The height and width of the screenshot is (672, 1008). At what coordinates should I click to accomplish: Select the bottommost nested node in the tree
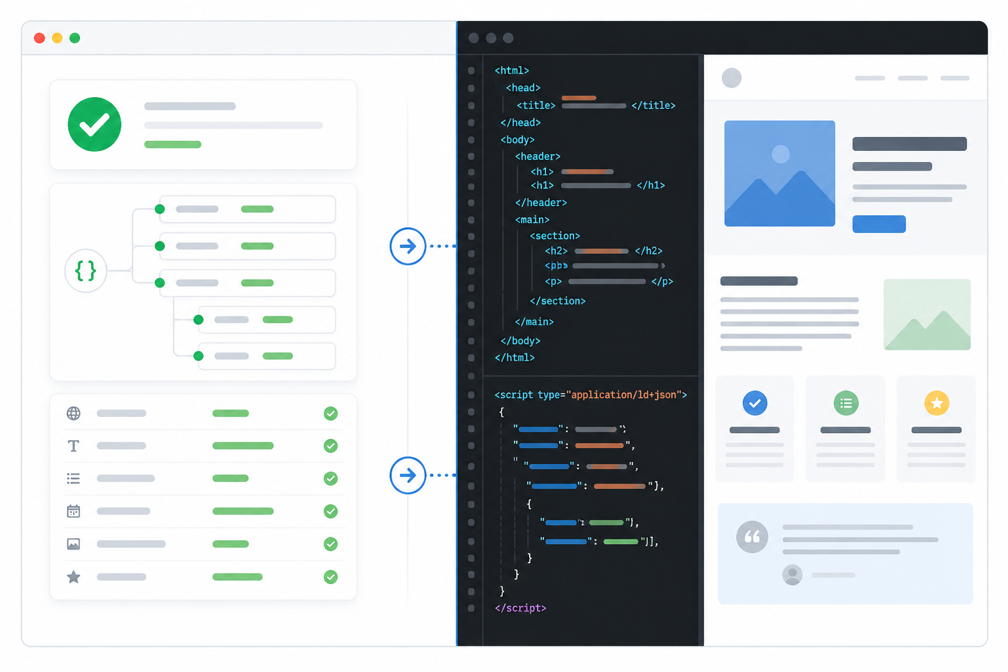(x=266, y=356)
